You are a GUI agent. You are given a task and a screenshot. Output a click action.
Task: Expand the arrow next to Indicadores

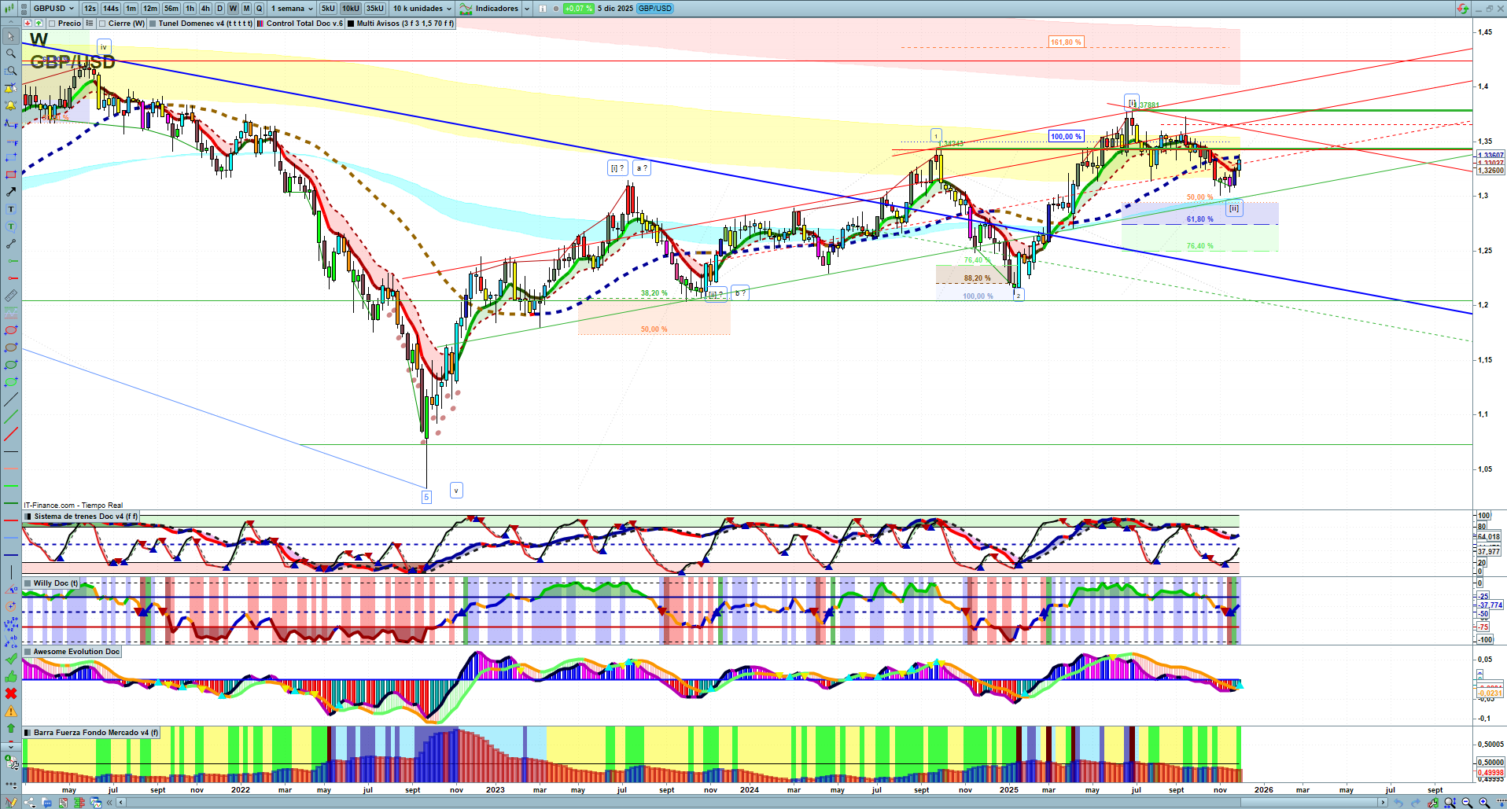527,9
